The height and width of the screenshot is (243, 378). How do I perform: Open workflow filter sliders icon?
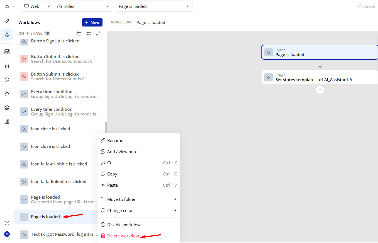[89, 33]
